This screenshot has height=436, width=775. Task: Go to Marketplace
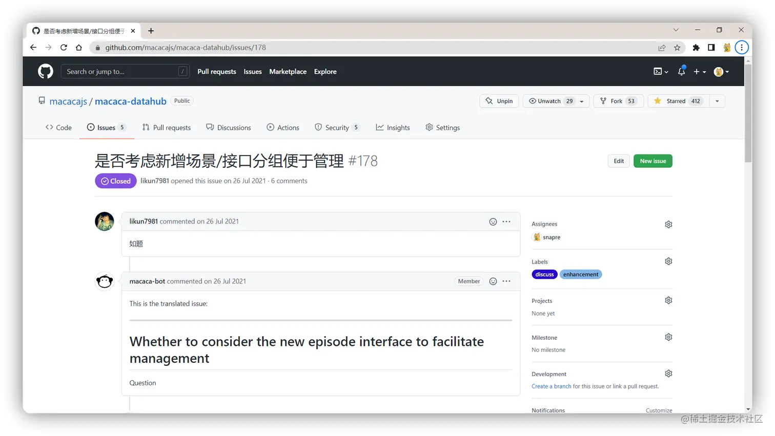[288, 72]
